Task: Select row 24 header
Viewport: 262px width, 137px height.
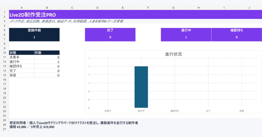Action: [x=5, y=116]
